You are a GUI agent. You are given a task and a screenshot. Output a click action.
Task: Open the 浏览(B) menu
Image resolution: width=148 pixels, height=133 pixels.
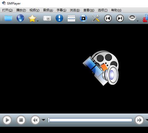[x=75, y=10]
